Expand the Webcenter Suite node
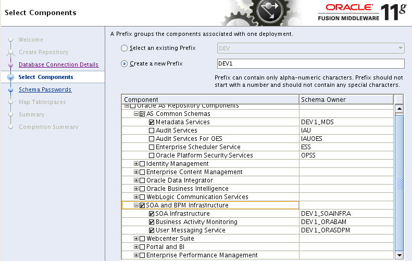412x261 pixels. pyautogui.click(x=136, y=239)
